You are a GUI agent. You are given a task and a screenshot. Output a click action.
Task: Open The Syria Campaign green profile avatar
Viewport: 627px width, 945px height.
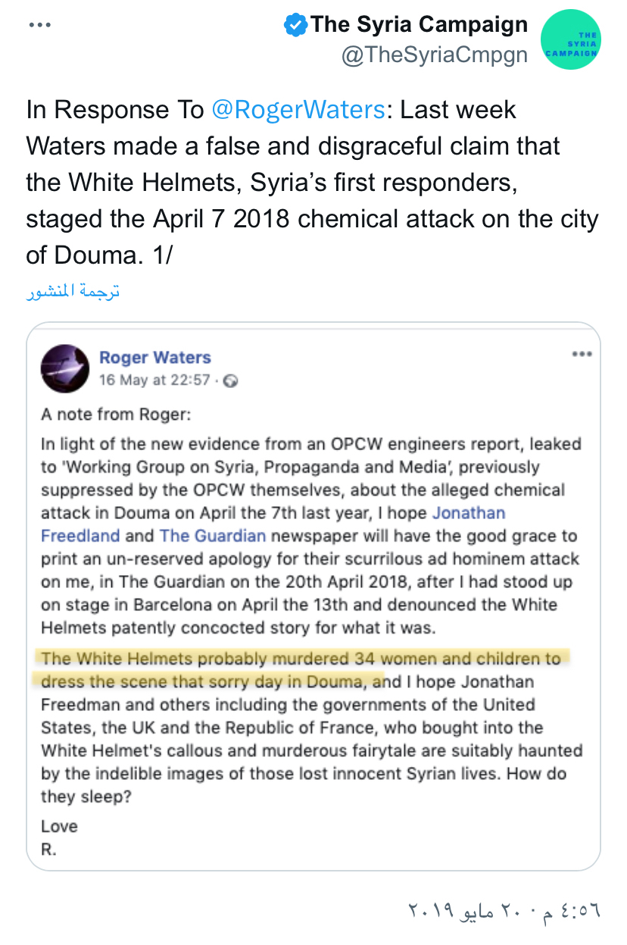[570, 41]
